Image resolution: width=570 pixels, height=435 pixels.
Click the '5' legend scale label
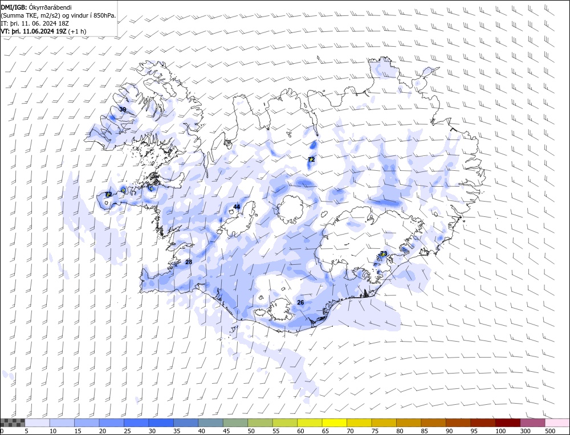[27, 431]
